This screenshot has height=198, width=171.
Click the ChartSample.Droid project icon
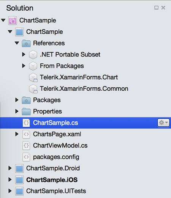[19, 168]
